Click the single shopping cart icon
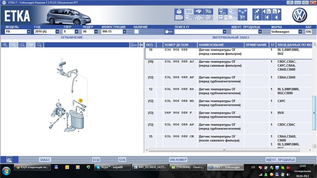This screenshot has height=178, width=317. tap(242, 17)
